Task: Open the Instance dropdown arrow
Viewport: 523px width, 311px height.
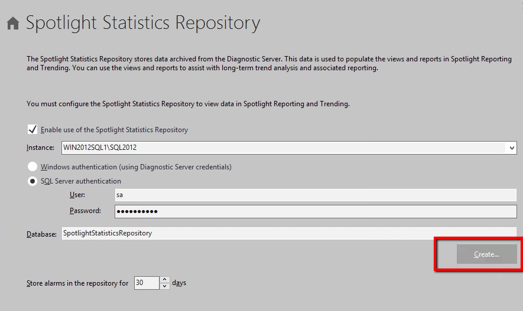Action: pyautogui.click(x=512, y=148)
